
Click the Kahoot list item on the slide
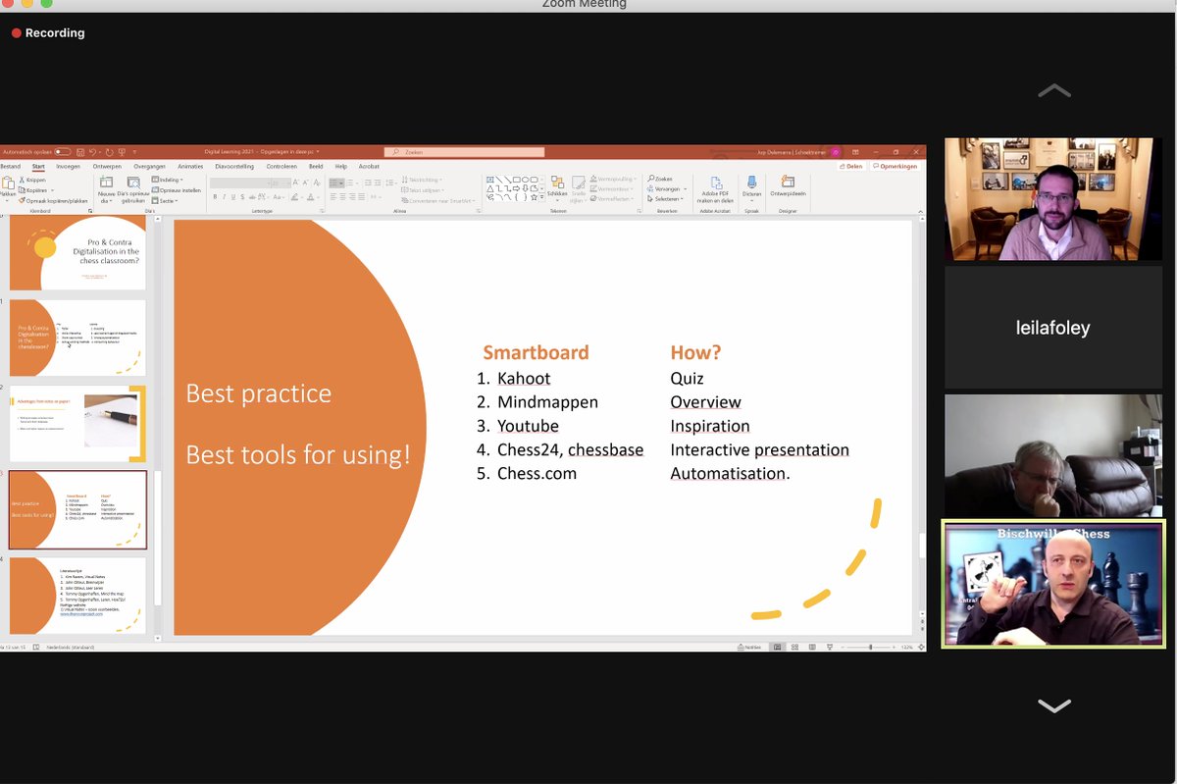click(524, 378)
